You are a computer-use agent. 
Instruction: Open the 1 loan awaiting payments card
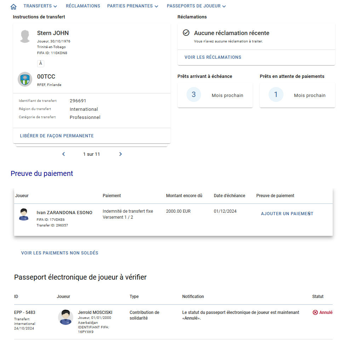(x=297, y=95)
